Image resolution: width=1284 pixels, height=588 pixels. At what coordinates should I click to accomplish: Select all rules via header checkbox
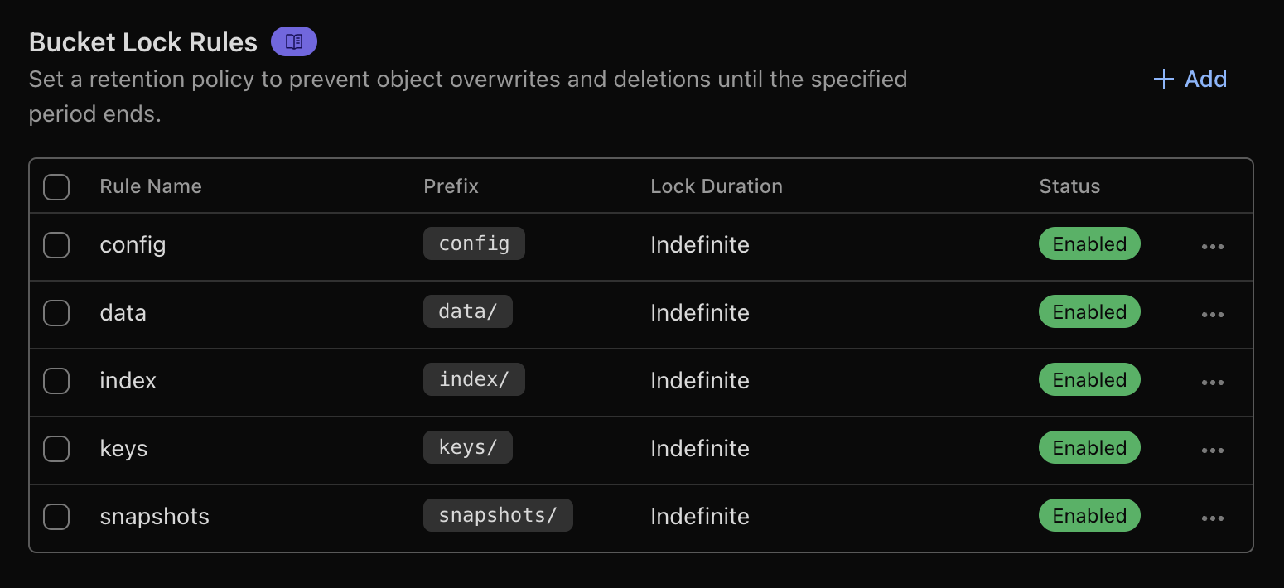(56, 186)
